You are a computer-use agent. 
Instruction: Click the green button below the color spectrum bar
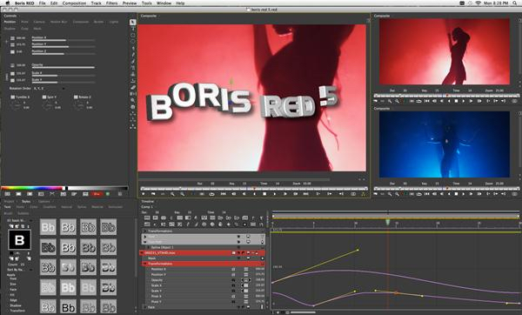[108, 194]
